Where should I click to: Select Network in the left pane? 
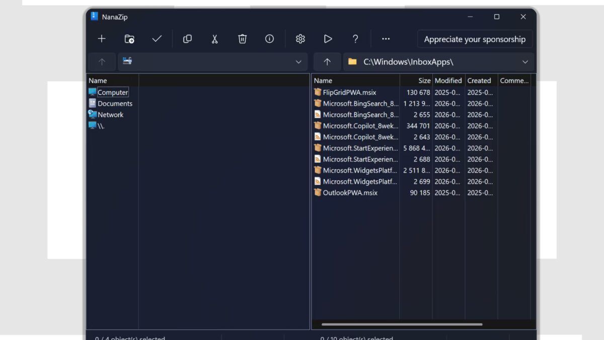(x=111, y=114)
